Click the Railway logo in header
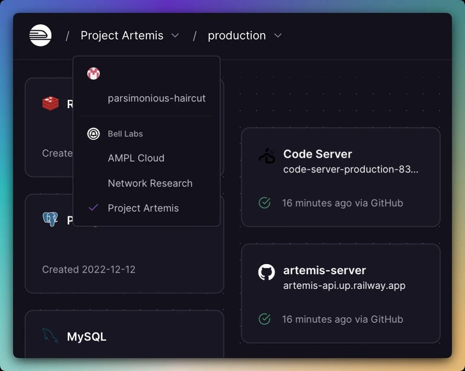The width and height of the screenshot is (465, 371). [41, 35]
